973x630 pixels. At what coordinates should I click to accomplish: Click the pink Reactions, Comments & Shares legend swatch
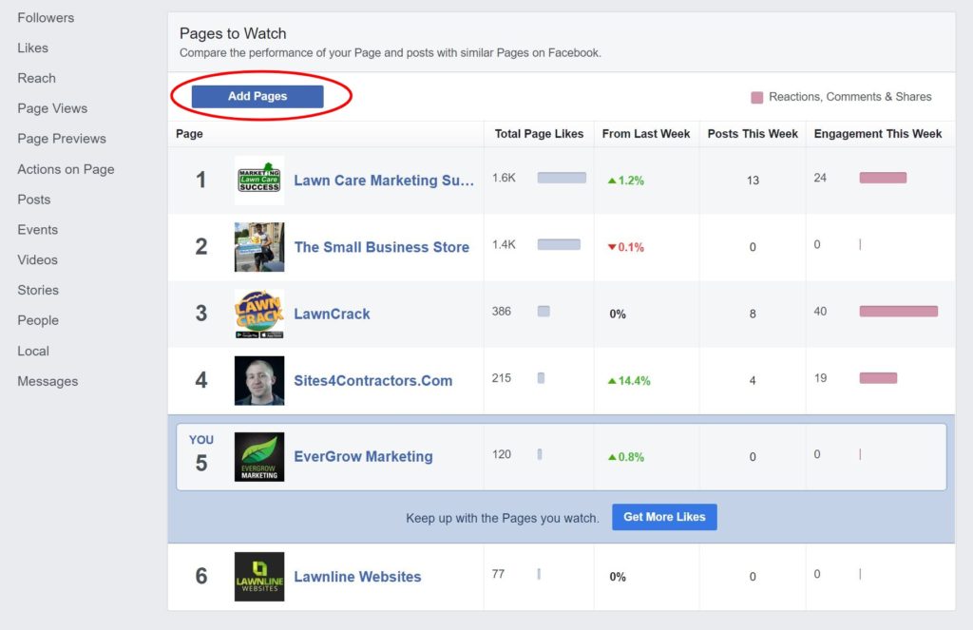click(757, 98)
